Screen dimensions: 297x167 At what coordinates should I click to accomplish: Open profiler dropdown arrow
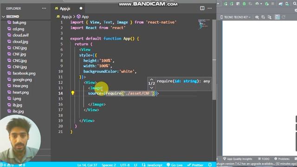point(261,4)
